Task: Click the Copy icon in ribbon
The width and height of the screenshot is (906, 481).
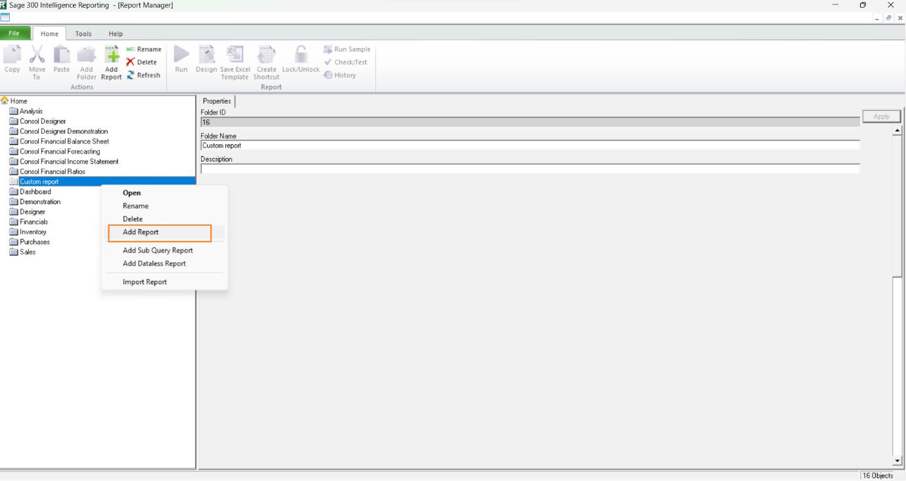Action: (12, 55)
